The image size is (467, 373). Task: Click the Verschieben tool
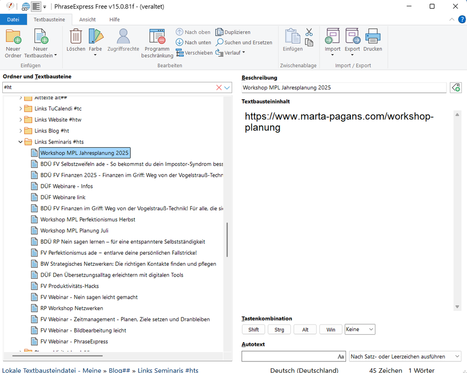point(194,53)
